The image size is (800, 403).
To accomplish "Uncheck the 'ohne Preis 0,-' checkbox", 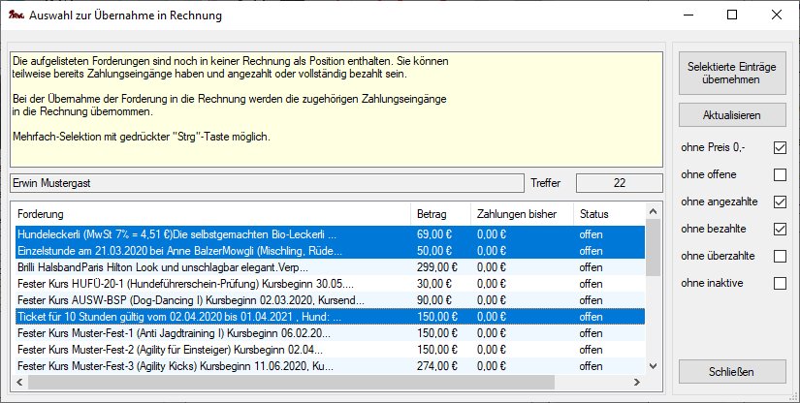I will click(780, 148).
